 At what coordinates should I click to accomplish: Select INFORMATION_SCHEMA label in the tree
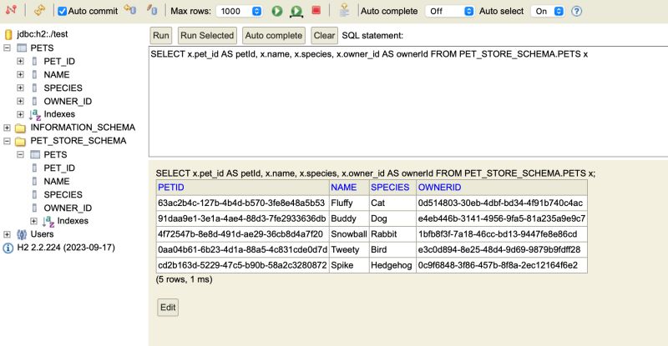coord(83,128)
